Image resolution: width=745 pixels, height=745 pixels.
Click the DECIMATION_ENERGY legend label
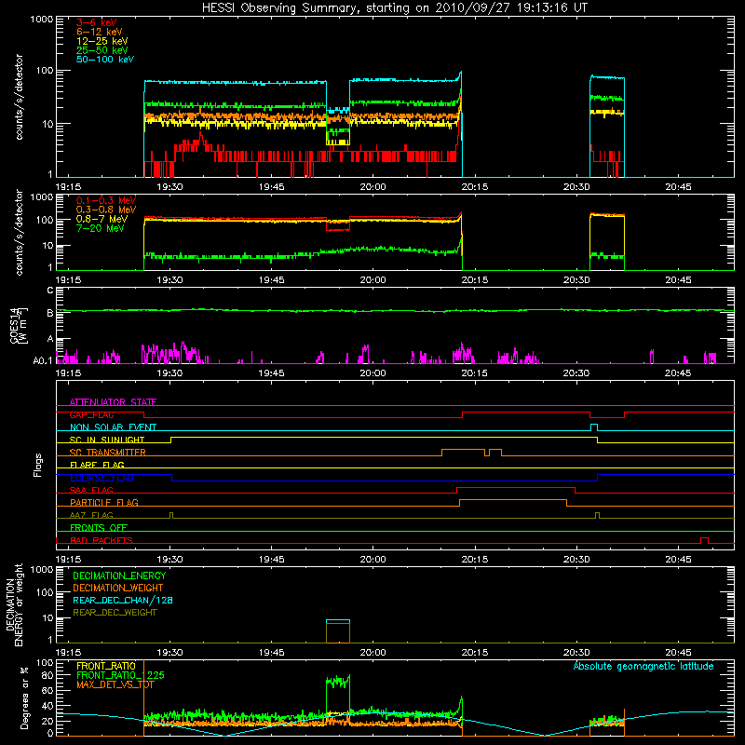[119, 576]
